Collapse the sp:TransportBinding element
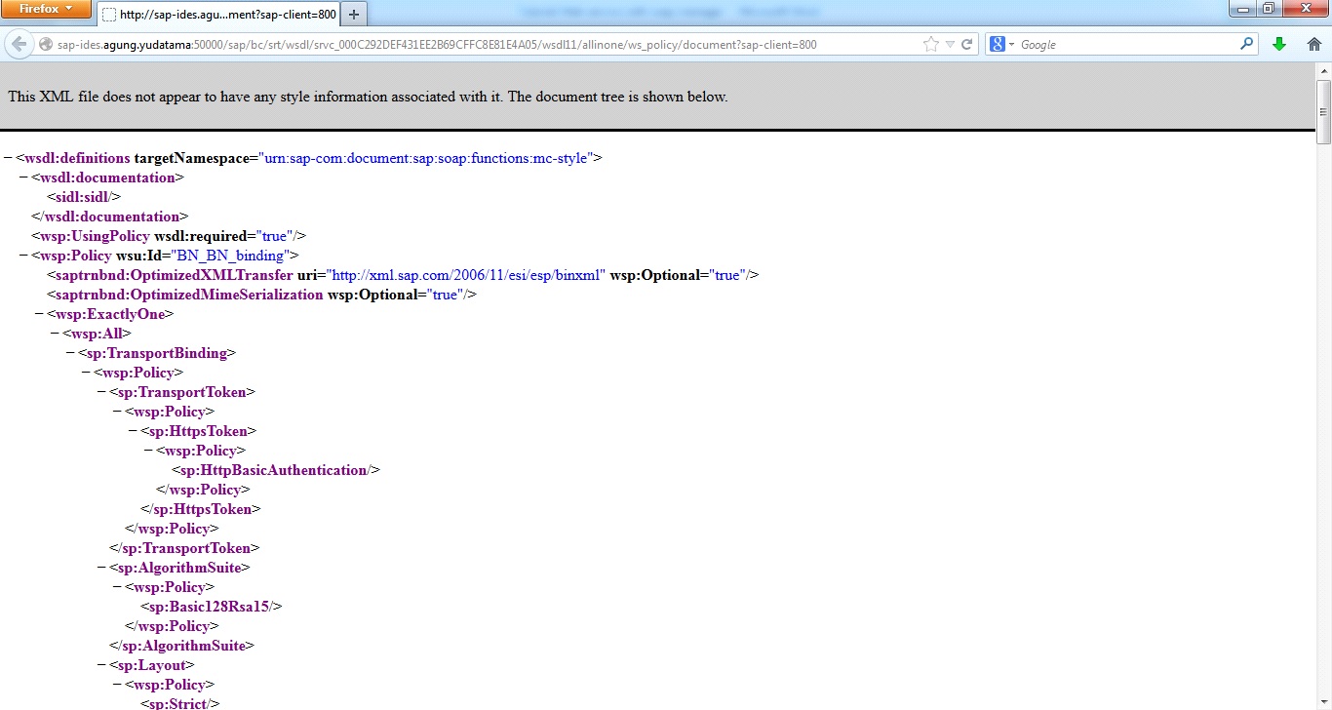The height and width of the screenshot is (710, 1332). coord(70,353)
